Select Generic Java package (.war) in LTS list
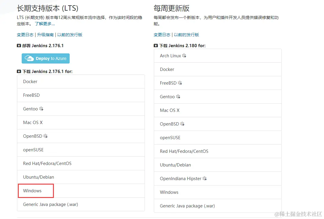Viewport: 324px width, 219px height. pyautogui.click(x=81, y=204)
